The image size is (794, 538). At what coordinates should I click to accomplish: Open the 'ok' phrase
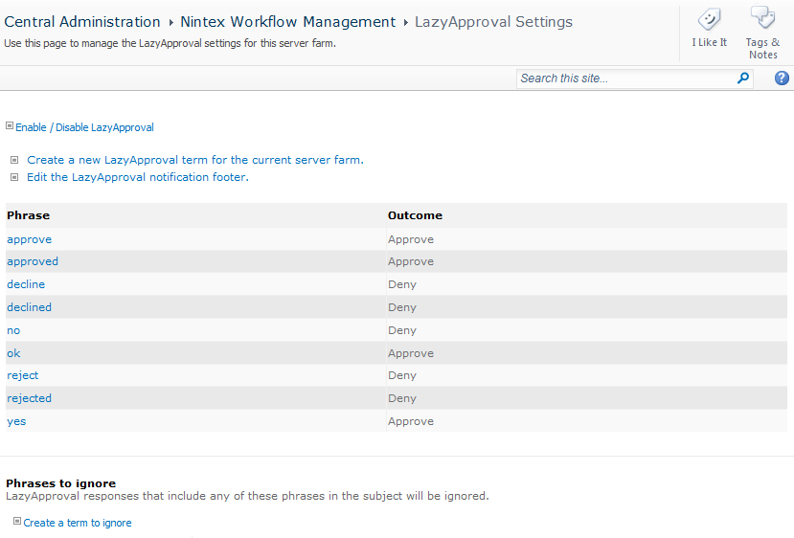[x=13, y=353]
